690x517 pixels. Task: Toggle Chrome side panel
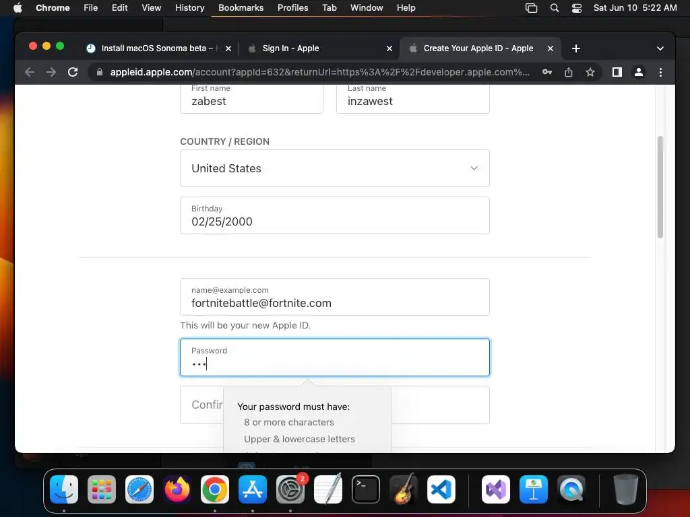[x=617, y=72]
